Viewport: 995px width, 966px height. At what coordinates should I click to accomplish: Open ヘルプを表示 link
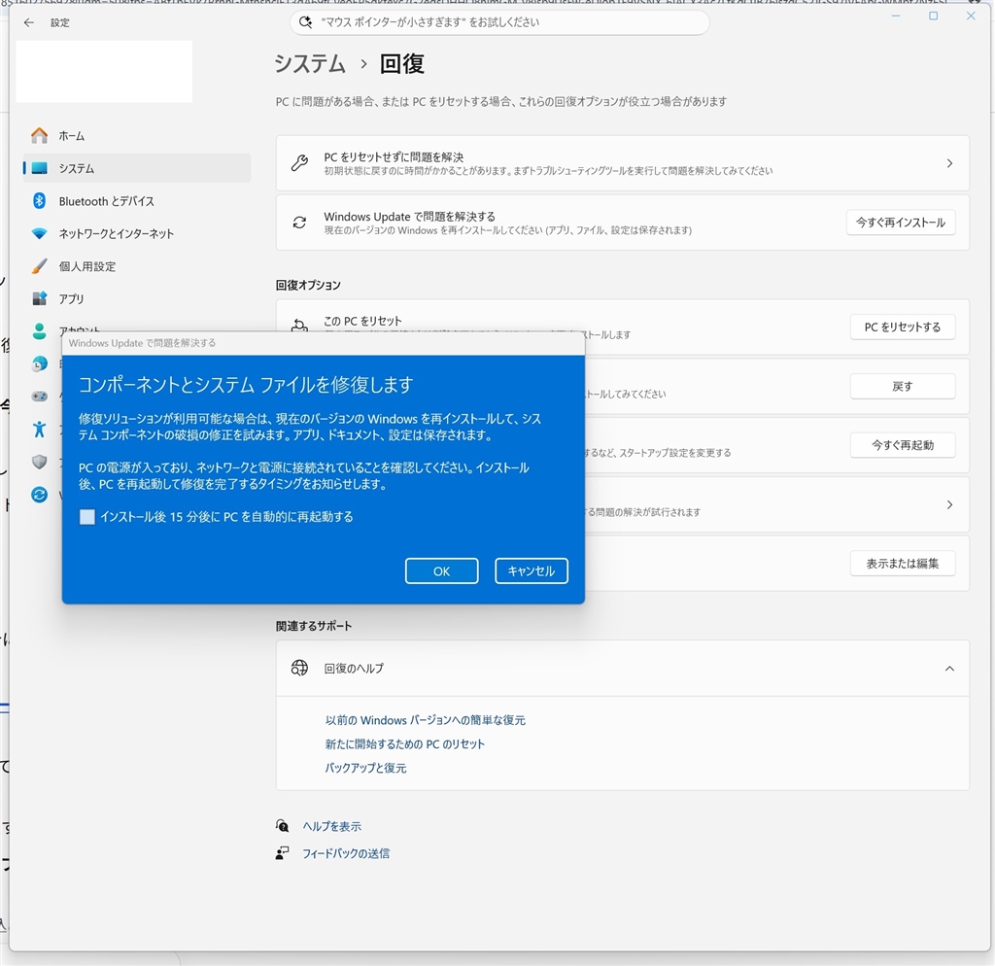tap(332, 826)
